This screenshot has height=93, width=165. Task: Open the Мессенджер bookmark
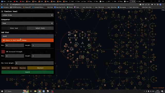(x=122, y=7)
